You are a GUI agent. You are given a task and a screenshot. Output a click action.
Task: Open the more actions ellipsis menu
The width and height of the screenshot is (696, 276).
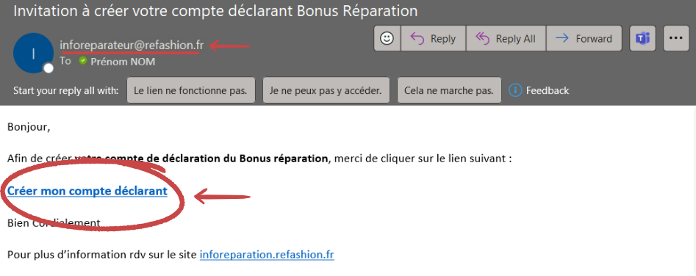676,39
